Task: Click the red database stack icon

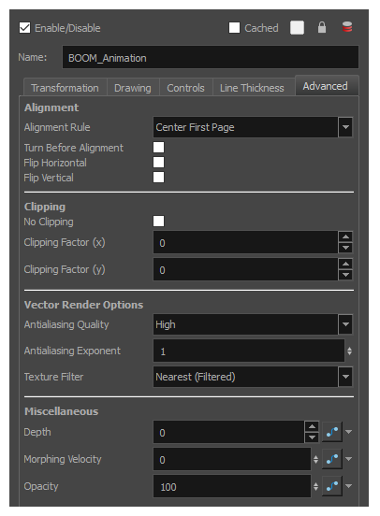Action: coord(347,28)
